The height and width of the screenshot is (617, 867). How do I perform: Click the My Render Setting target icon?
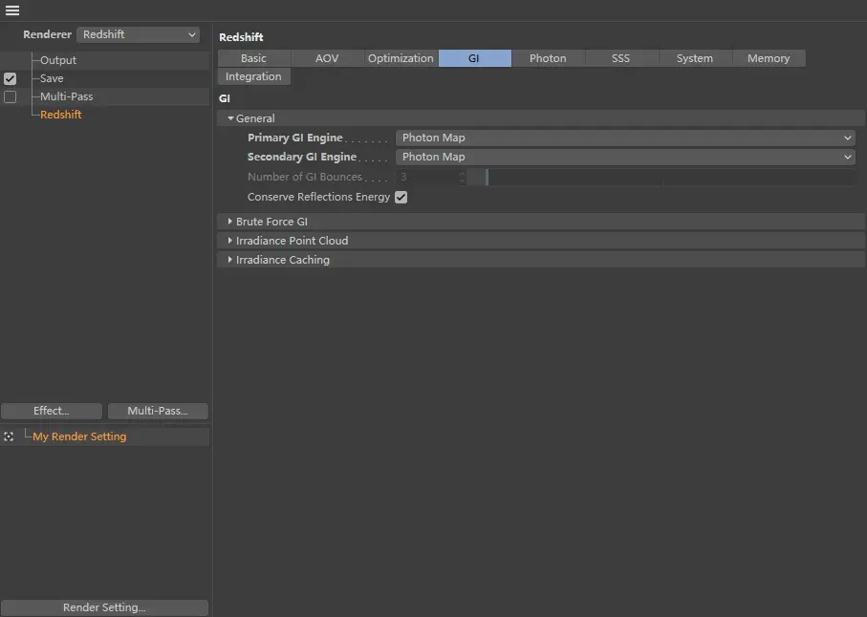tap(9, 436)
